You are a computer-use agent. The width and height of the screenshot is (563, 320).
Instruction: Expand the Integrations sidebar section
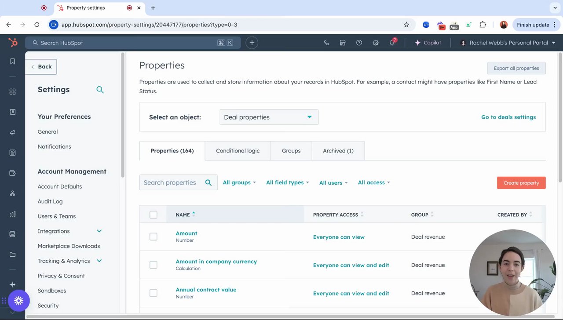(99, 231)
